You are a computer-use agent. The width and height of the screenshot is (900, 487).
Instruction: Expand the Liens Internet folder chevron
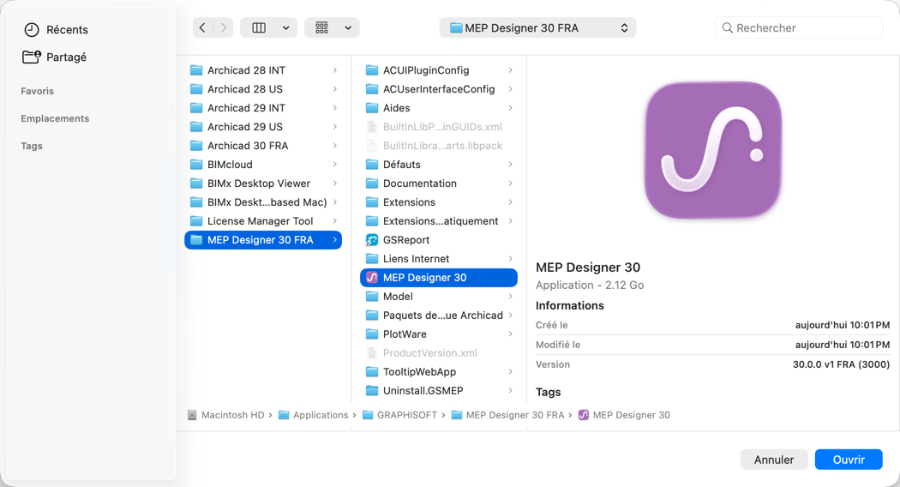tap(510, 259)
